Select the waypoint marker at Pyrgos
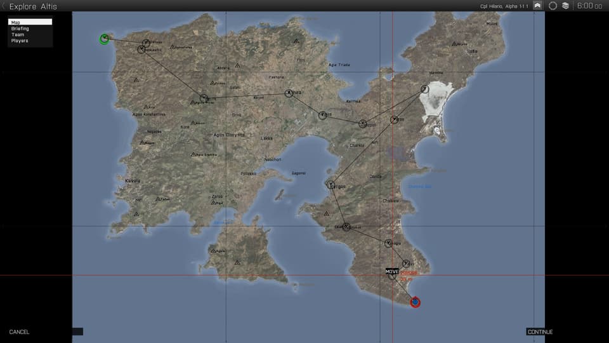The width and height of the screenshot is (609, 343). click(331, 185)
